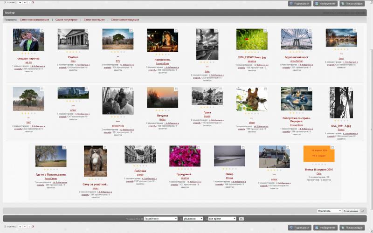This screenshot has width=373, height=233.
Task: Click the arrow icon next to Отмеченные
Action: click(362, 211)
